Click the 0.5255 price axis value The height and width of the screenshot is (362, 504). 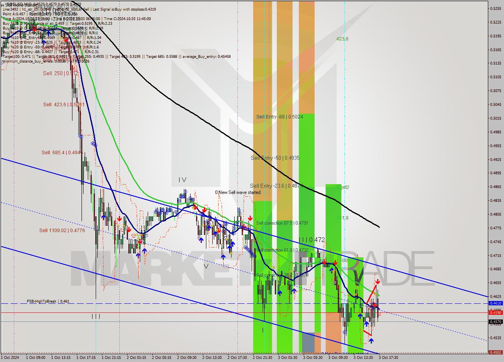click(x=495, y=8)
